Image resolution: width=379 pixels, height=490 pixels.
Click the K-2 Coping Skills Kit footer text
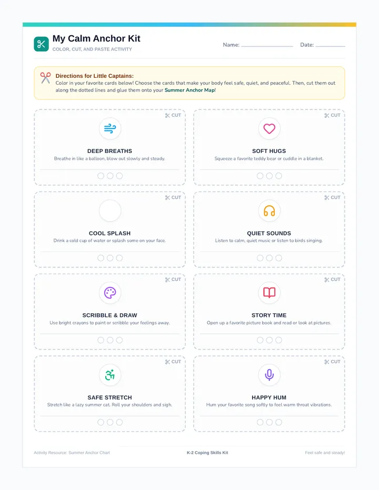click(x=207, y=453)
